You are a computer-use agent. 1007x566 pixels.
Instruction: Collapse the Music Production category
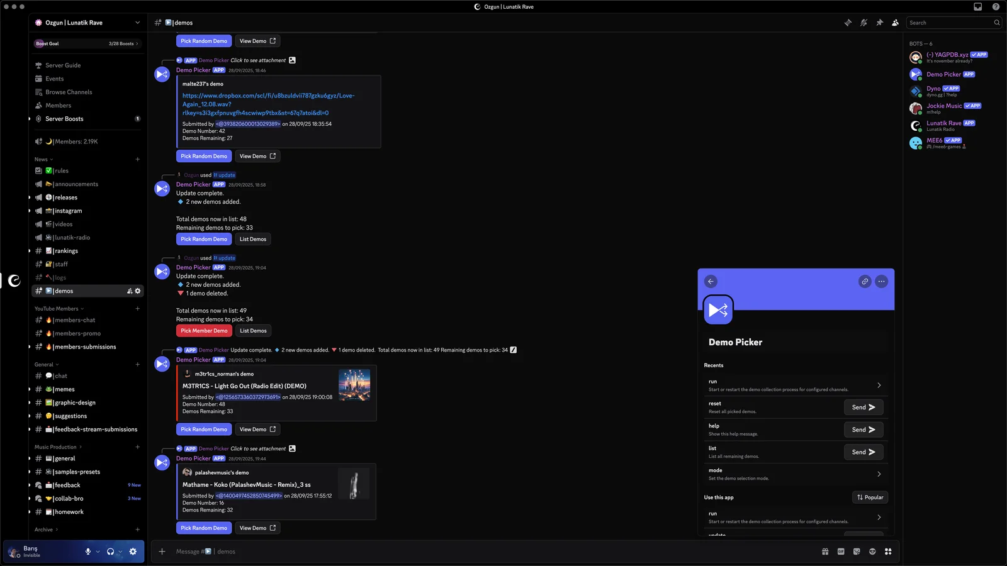(57, 447)
